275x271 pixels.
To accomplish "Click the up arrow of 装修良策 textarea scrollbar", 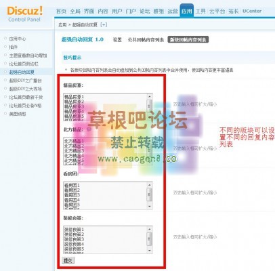I will pyautogui.click(x=149, y=229).
